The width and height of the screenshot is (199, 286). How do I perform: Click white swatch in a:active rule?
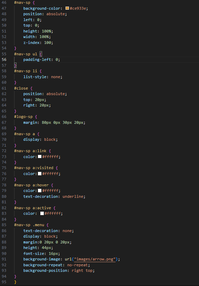tap(42, 213)
